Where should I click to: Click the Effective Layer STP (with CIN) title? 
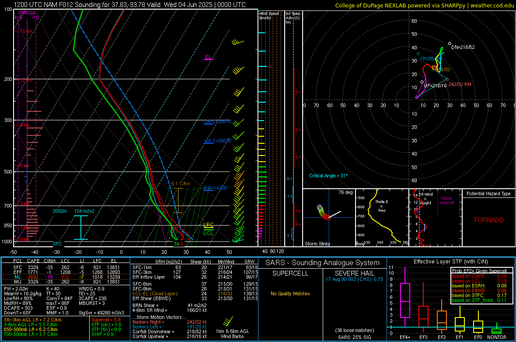pyautogui.click(x=450, y=262)
